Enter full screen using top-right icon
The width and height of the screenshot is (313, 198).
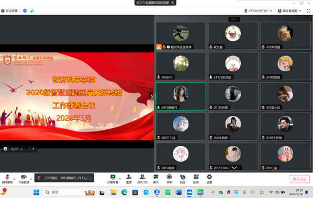point(308,11)
